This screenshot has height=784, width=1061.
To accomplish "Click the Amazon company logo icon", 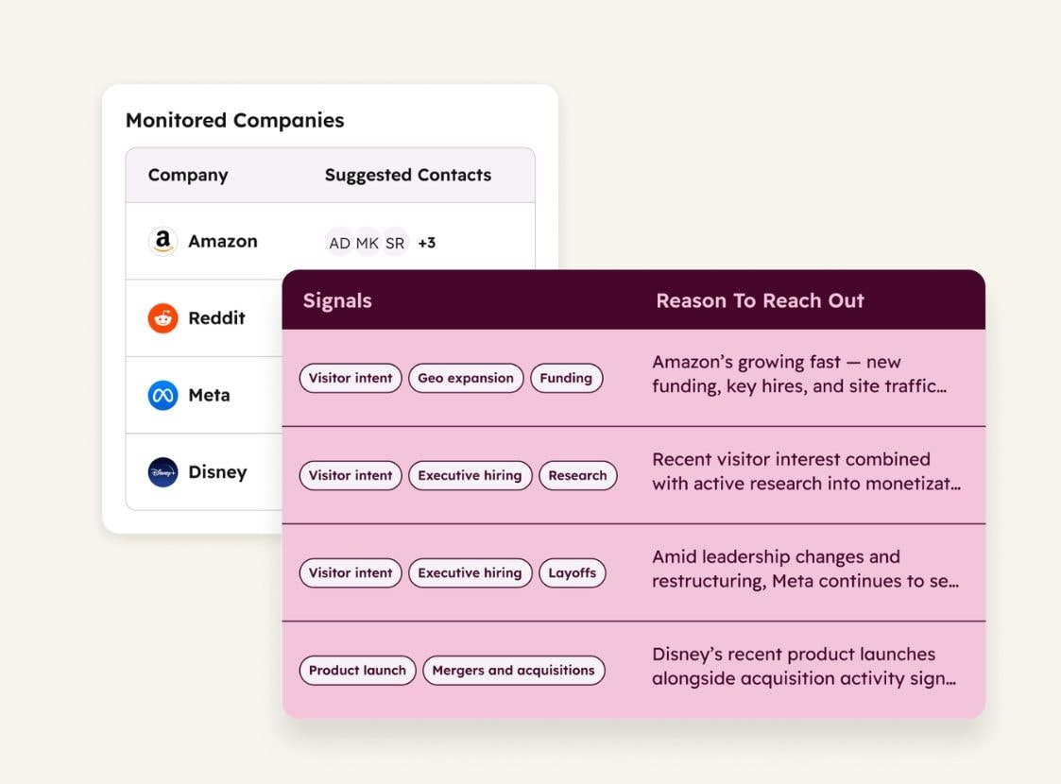I will pyautogui.click(x=163, y=241).
